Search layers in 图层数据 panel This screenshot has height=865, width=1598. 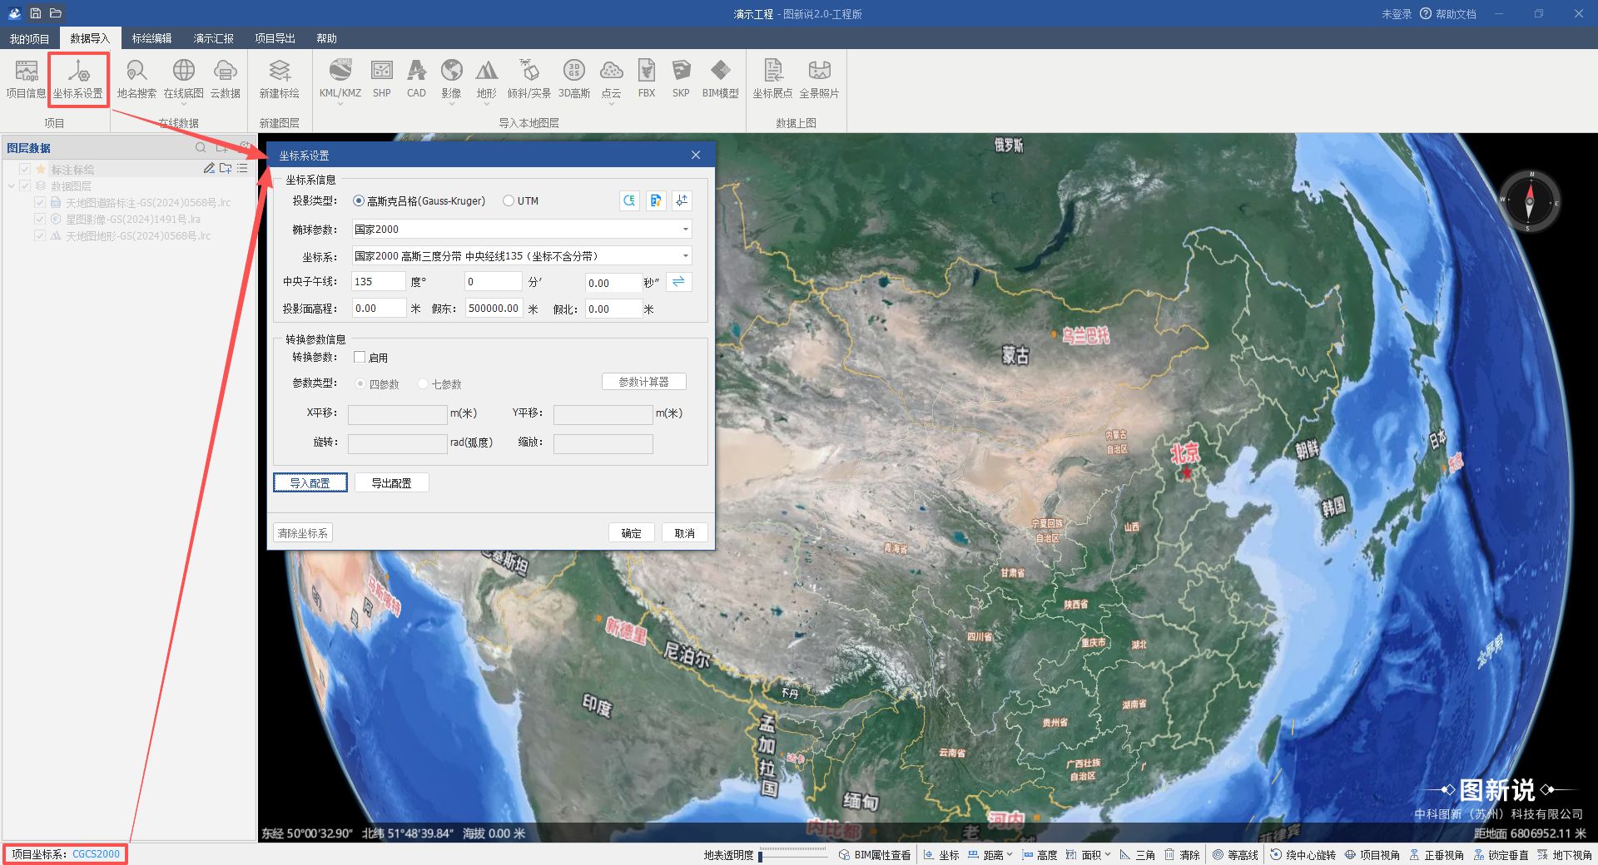coord(201,147)
